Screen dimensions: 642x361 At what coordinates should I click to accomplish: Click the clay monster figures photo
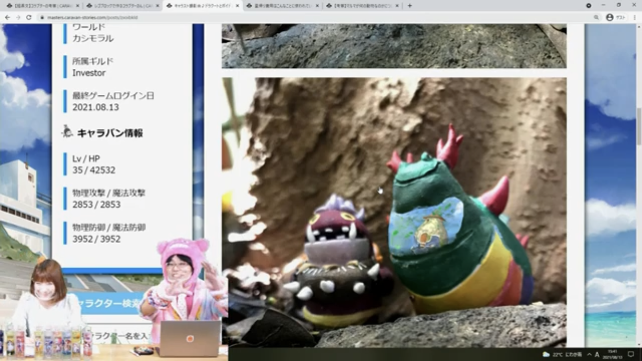[394, 212]
